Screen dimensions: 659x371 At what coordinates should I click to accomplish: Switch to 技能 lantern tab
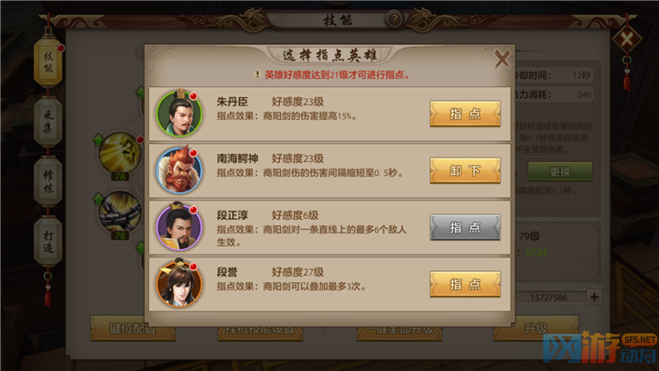[x=48, y=62]
